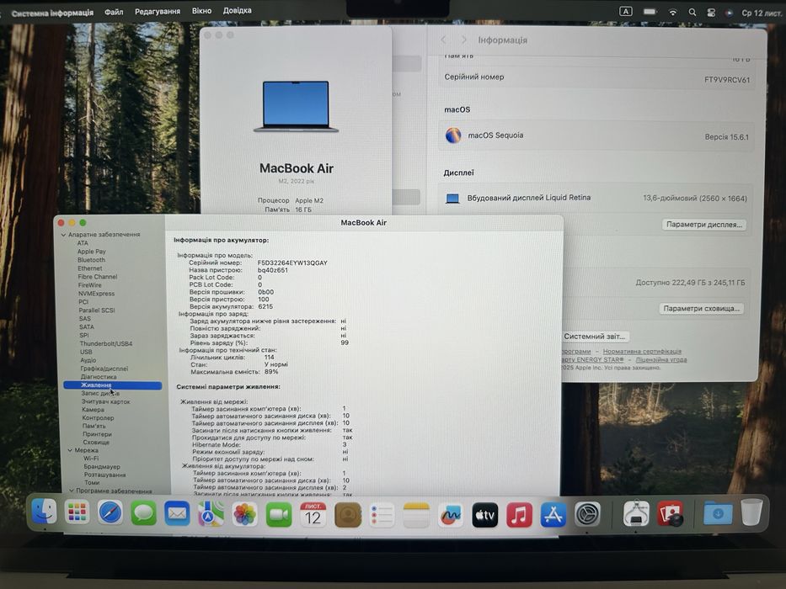This screenshot has height=589, width=786.
Task: Open Photos app in the Dock
Action: click(x=244, y=515)
